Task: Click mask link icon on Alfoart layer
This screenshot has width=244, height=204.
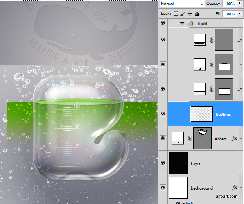Action: 189,138
